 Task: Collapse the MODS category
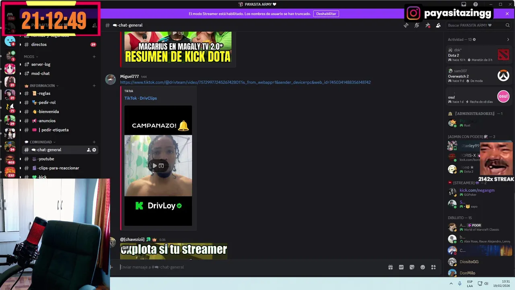pos(31,57)
